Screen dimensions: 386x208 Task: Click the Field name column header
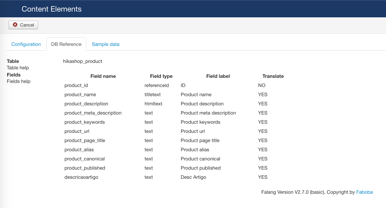point(103,76)
